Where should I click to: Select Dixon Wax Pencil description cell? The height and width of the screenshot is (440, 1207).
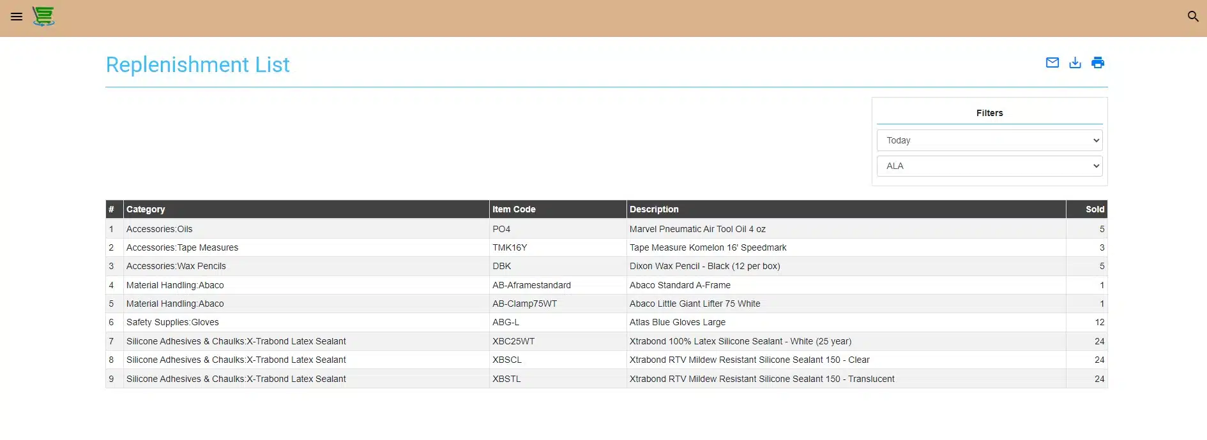coord(704,266)
